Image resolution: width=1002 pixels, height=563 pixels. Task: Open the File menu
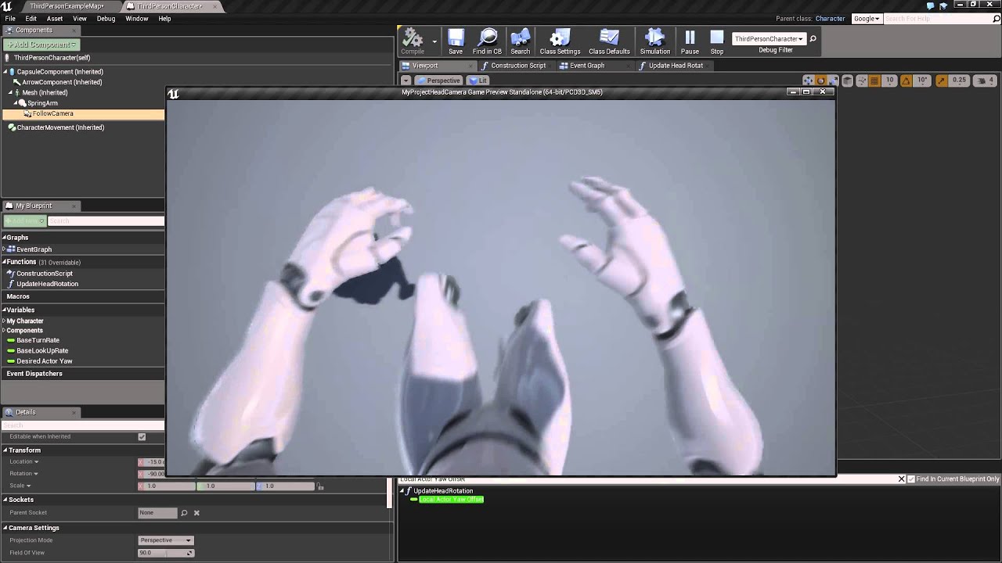coord(10,19)
